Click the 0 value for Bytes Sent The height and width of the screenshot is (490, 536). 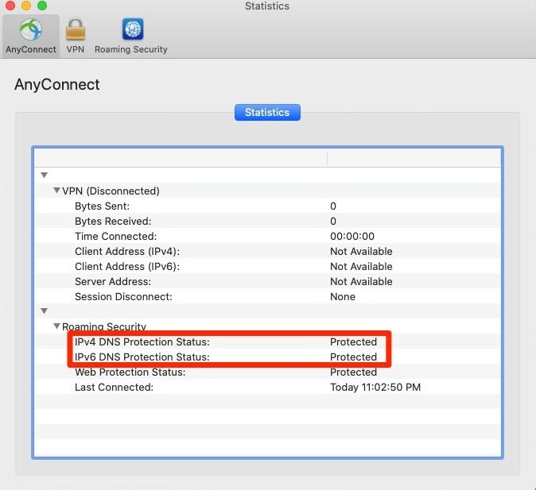point(333,206)
